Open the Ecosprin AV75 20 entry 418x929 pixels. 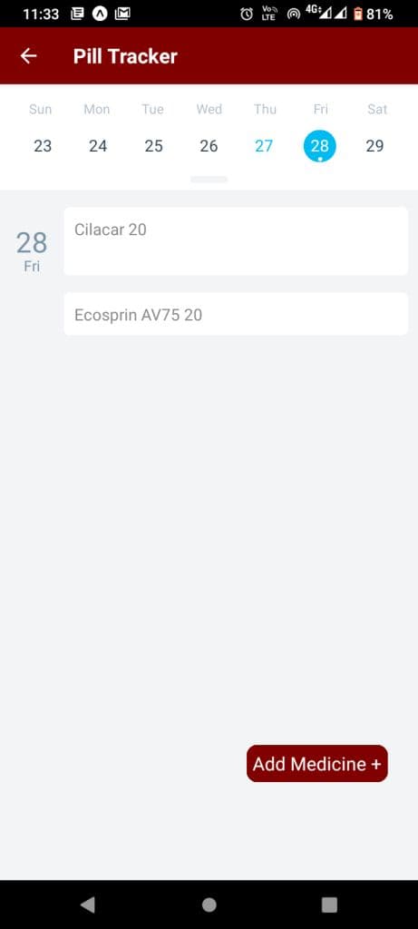(236, 314)
